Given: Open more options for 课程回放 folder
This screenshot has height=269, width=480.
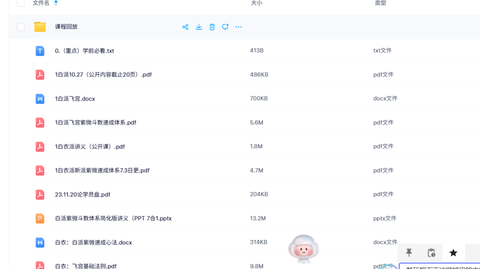Looking at the screenshot, I should [x=239, y=27].
